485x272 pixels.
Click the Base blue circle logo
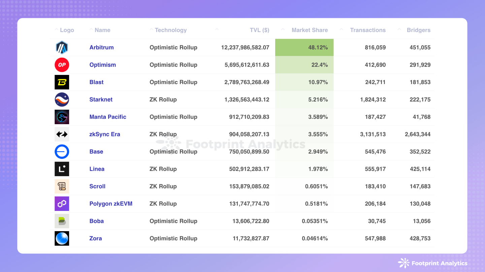(x=62, y=152)
